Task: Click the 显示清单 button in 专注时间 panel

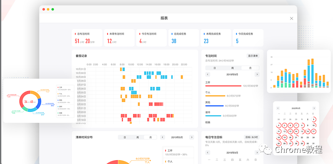Action: (253, 56)
